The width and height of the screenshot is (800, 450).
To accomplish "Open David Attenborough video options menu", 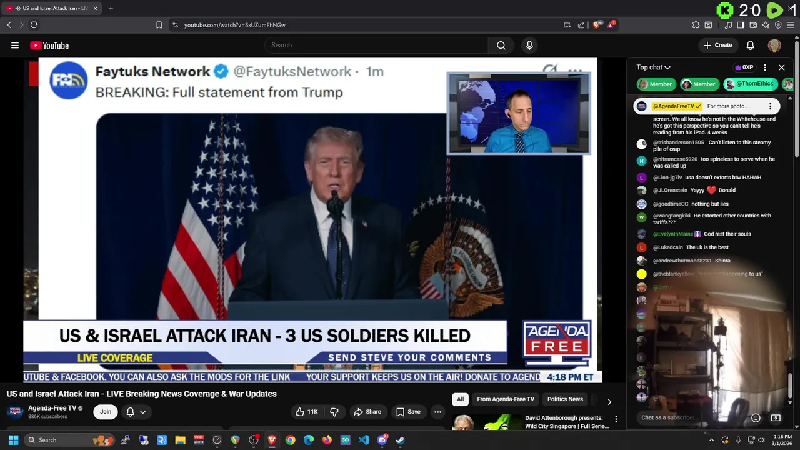I will pos(616,419).
